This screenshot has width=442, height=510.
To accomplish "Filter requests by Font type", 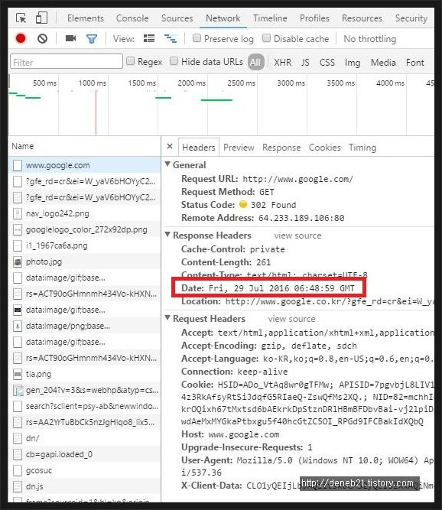I will pyautogui.click(x=415, y=62).
